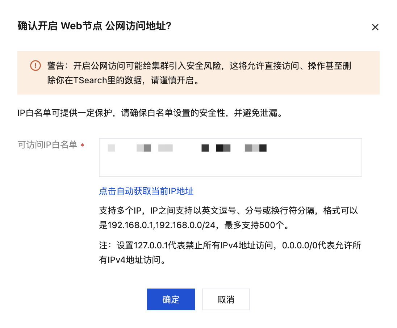
Task: Click the 可访问IP白名单 field label
Action: point(47,145)
